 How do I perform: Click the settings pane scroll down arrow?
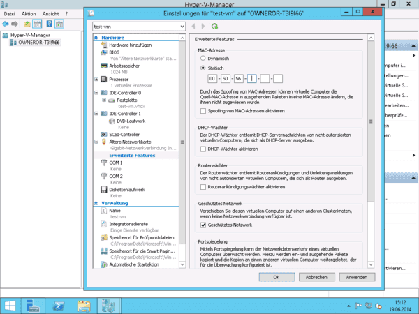tap(371, 264)
